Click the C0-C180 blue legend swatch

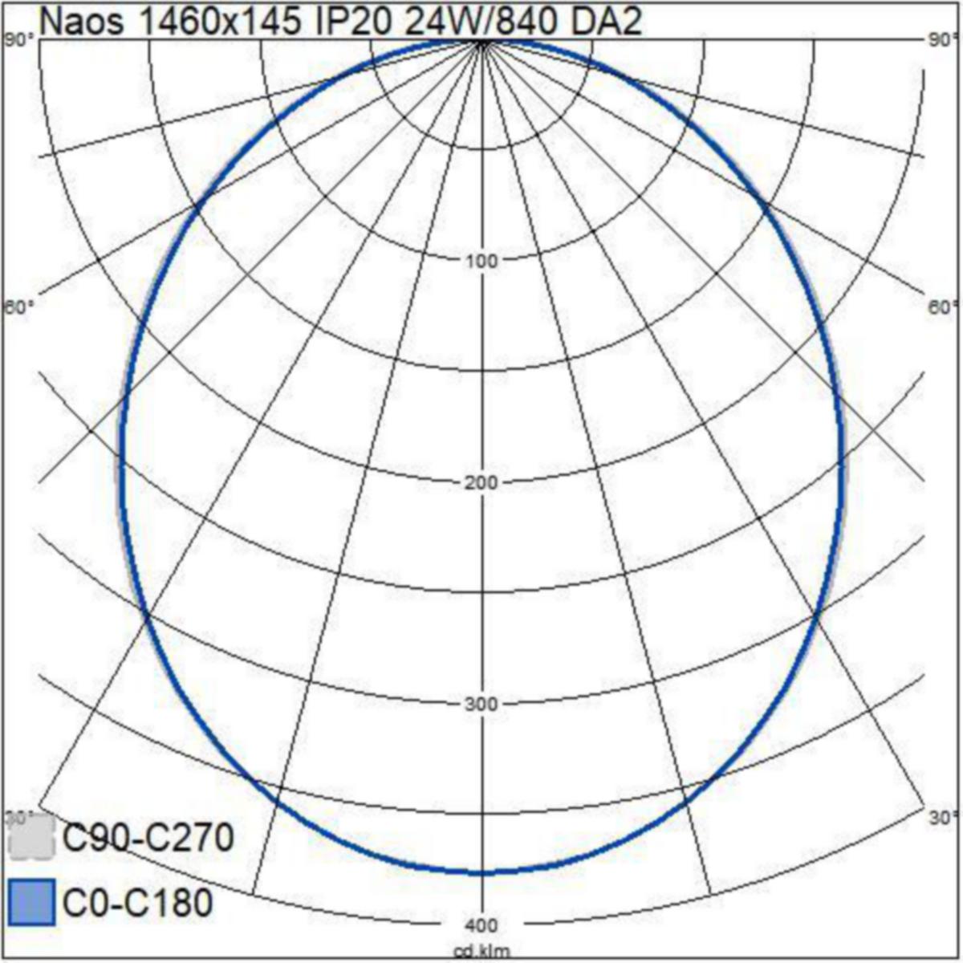[x=31, y=902]
